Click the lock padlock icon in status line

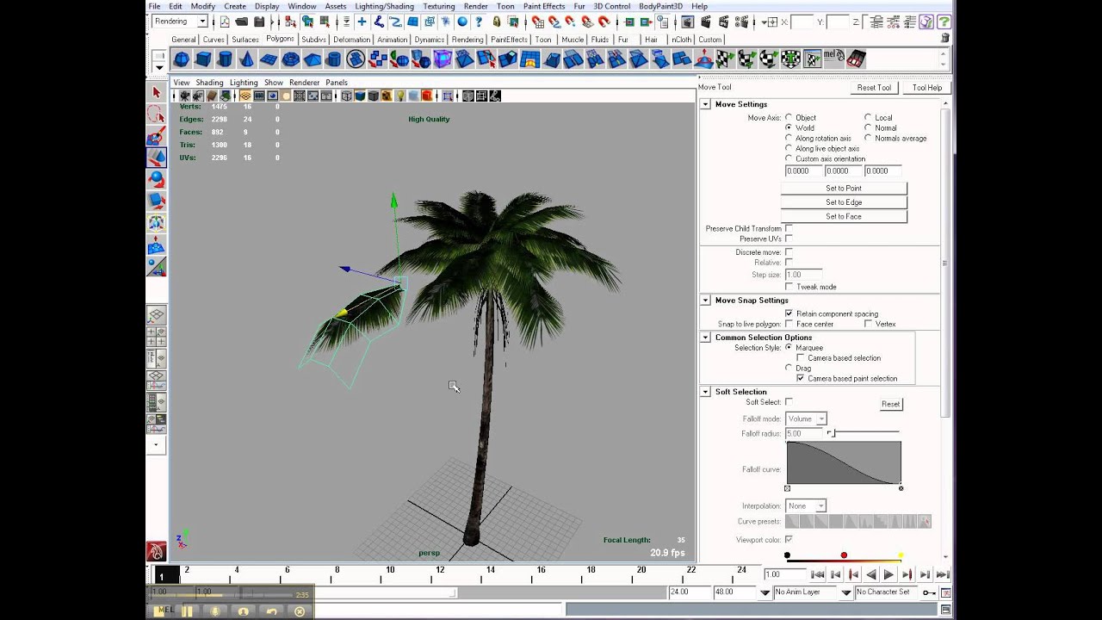[x=497, y=22]
